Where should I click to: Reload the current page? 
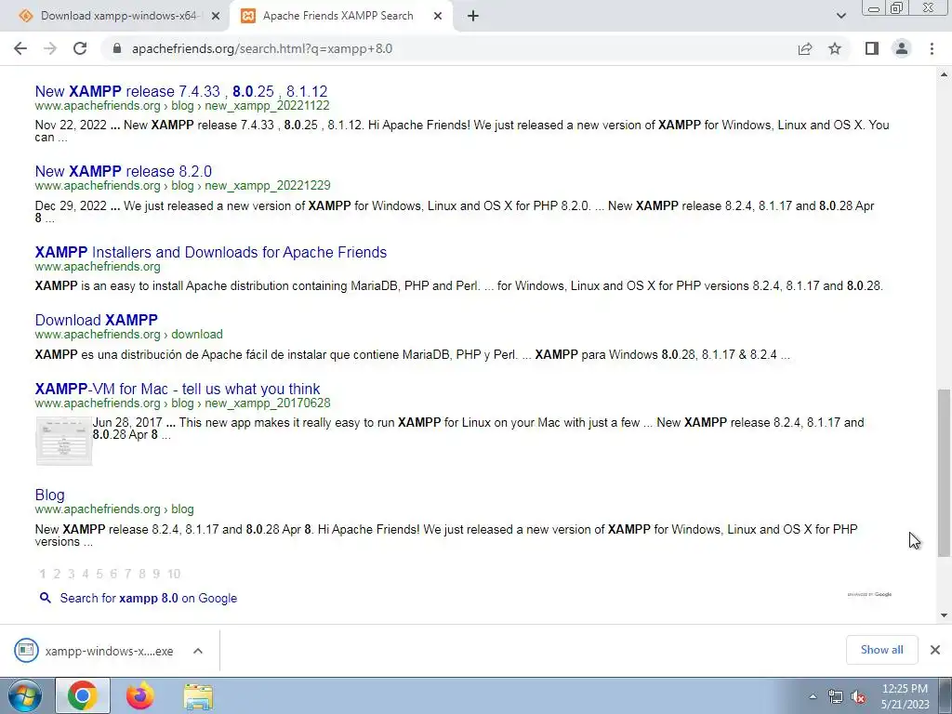pos(80,48)
